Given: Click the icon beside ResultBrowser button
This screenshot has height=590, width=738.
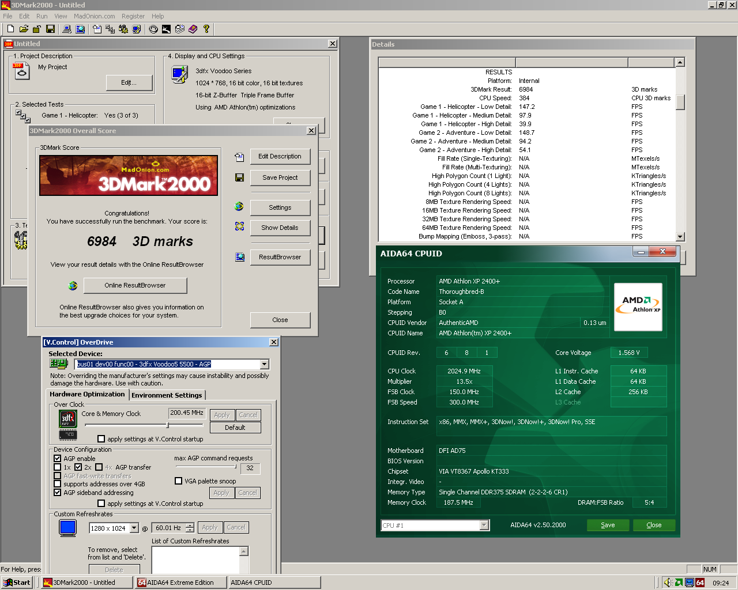Looking at the screenshot, I should coord(240,257).
